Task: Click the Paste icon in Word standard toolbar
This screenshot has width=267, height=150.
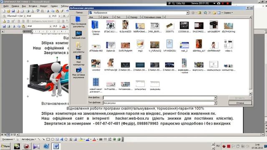Action: 58,11
